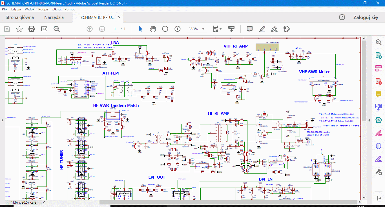
Task: Add a sticky note comment from toolbar
Action: (249, 29)
